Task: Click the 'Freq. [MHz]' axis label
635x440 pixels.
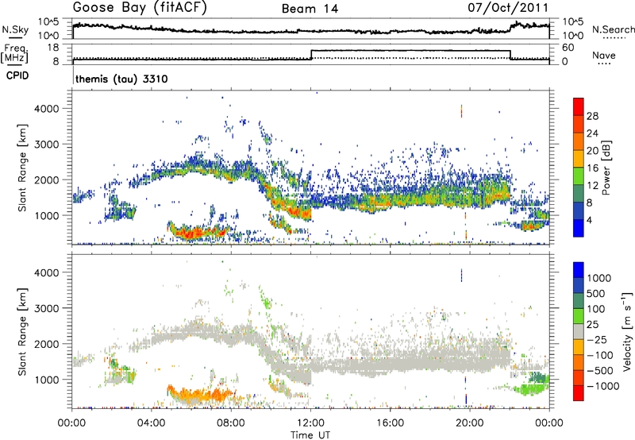Action: [14, 53]
